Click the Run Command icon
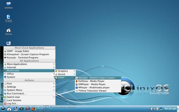 click(x=5, y=94)
